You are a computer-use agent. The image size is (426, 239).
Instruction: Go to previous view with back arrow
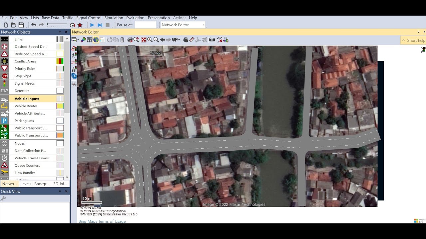(162, 40)
